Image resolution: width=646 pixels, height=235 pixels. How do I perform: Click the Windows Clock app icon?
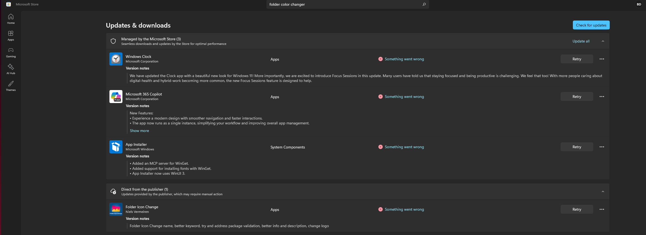(x=116, y=59)
